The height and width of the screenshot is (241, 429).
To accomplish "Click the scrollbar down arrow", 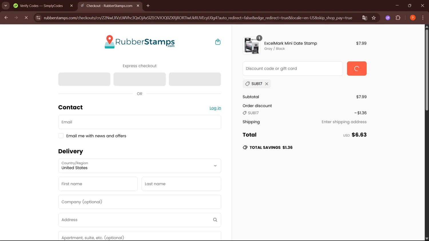I will tap(427, 239).
